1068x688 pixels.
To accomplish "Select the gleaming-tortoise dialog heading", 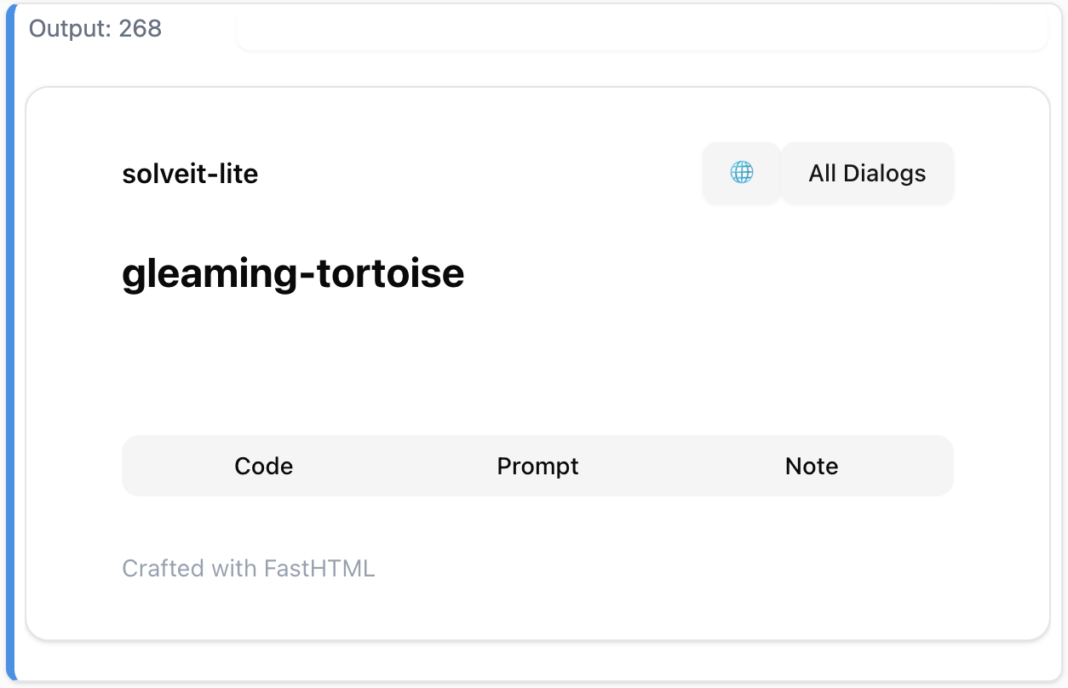I will tap(293, 273).
